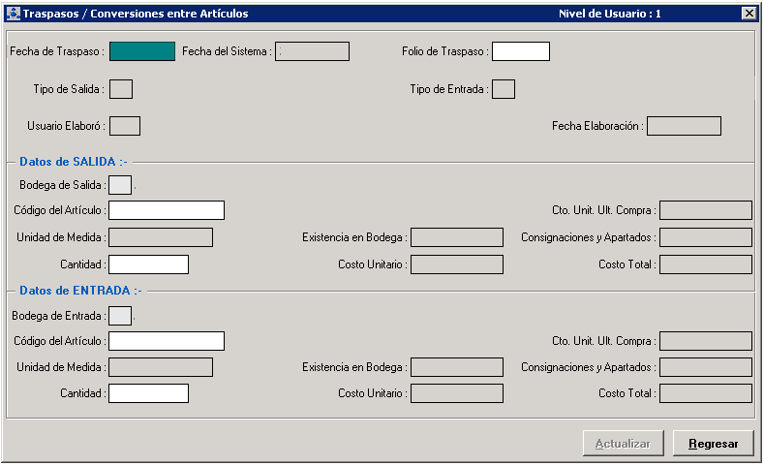Focus the Folio de Traspaso input
This screenshot has height=466, width=764.
(520, 51)
